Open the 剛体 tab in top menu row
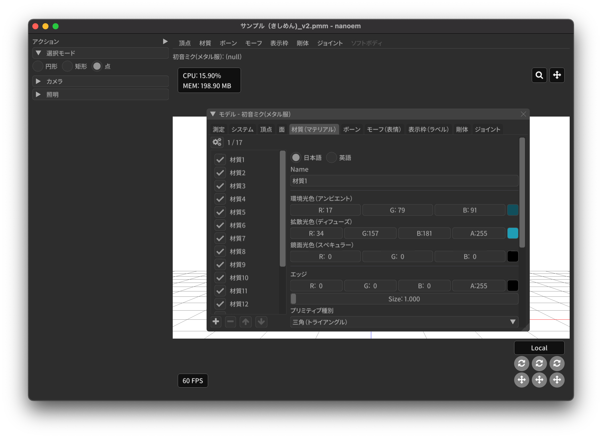 tap(302, 43)
